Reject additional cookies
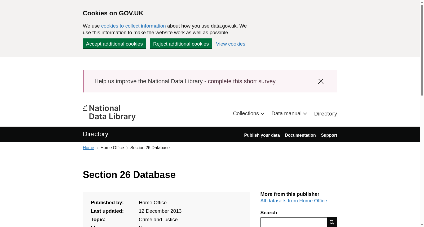 pos(181,44)
